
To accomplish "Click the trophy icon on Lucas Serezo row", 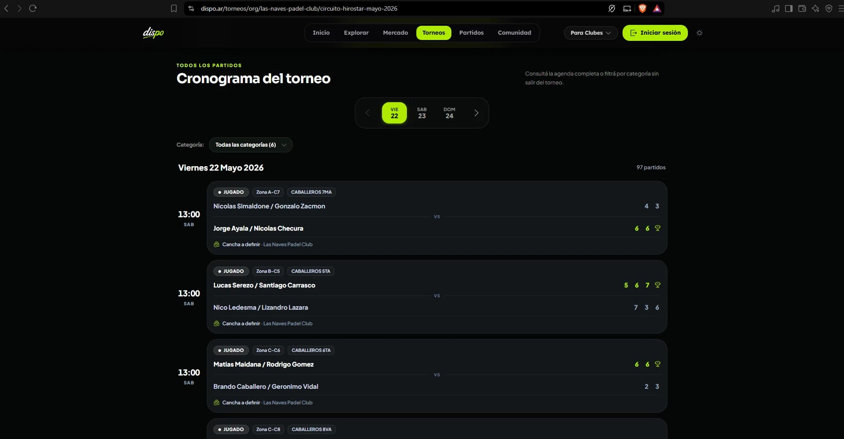I will coord(658,285).
